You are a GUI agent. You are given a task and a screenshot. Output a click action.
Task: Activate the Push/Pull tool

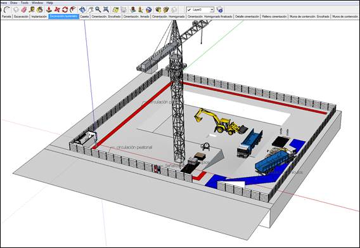[49, 10]
